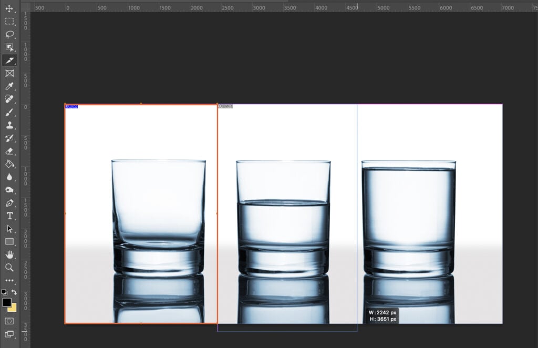Screen dimensions: 538x348
Task: Swap foreground and background colors
Action: (13, 292)
